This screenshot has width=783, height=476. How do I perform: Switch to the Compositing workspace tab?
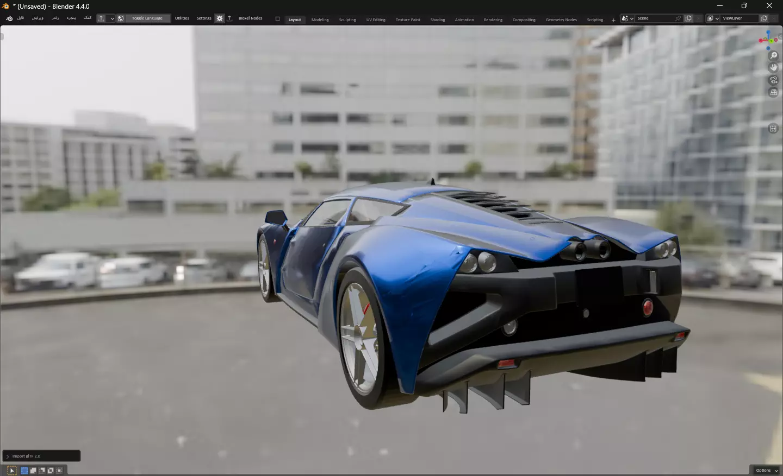[524, 20]
